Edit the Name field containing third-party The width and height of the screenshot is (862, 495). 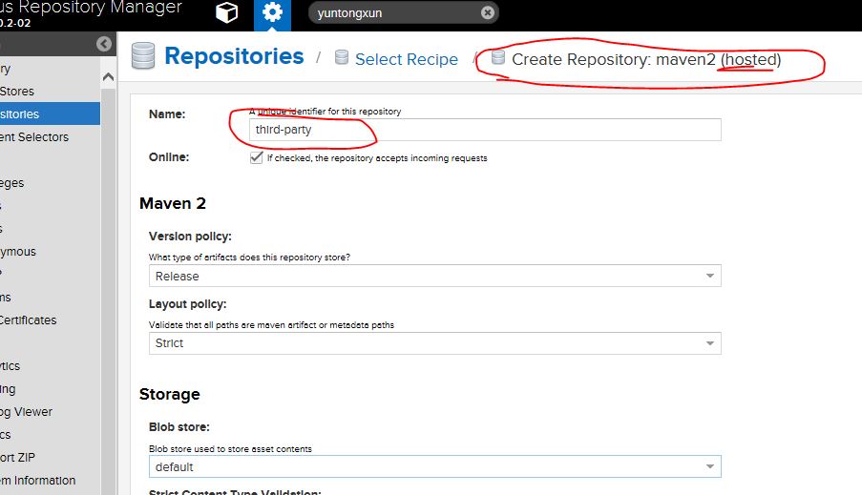pyautogui.click(x=485, y=130)
